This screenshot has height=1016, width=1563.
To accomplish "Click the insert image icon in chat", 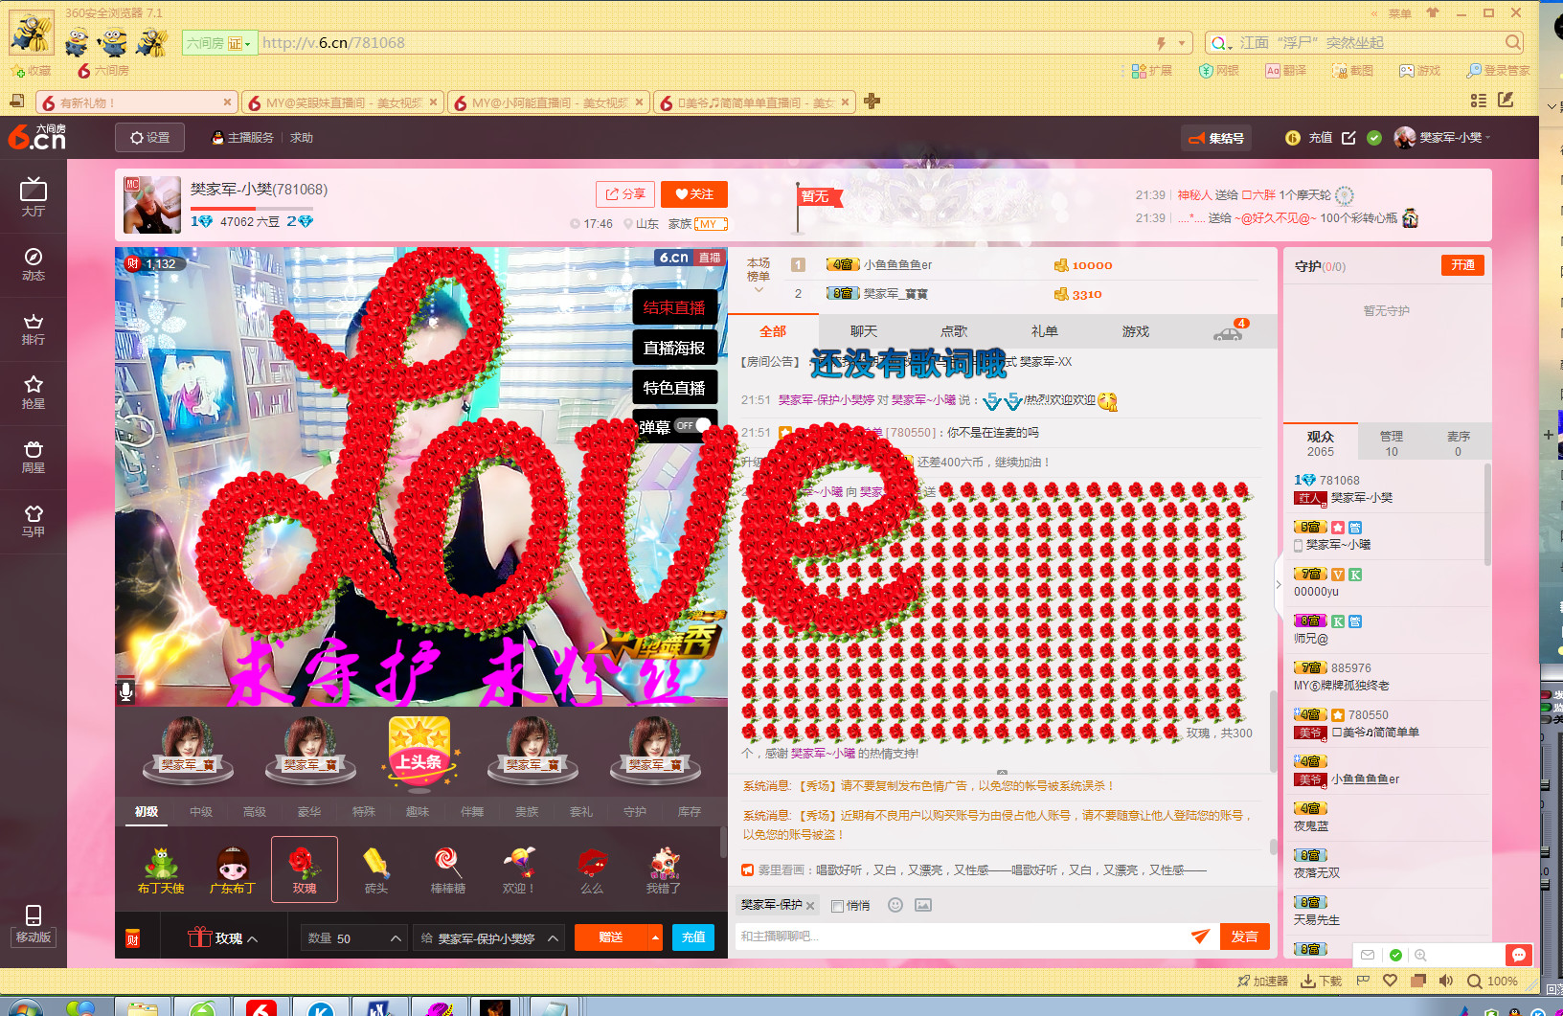I will (x=923, y=905).
